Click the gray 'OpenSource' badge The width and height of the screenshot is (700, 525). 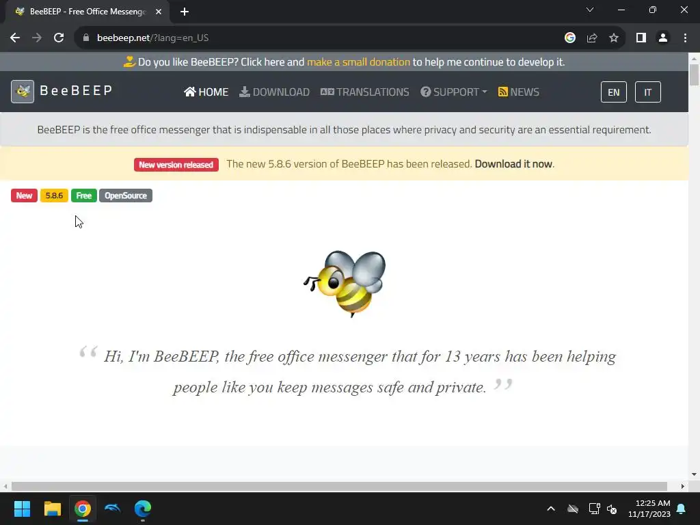point(126,196)
